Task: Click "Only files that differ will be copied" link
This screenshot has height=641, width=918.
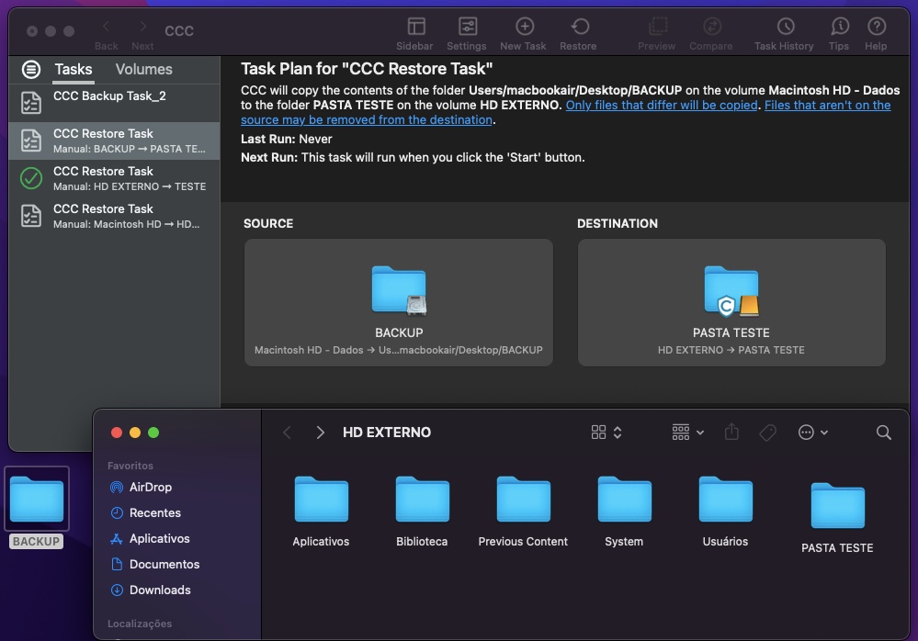Action: [662, 105]
